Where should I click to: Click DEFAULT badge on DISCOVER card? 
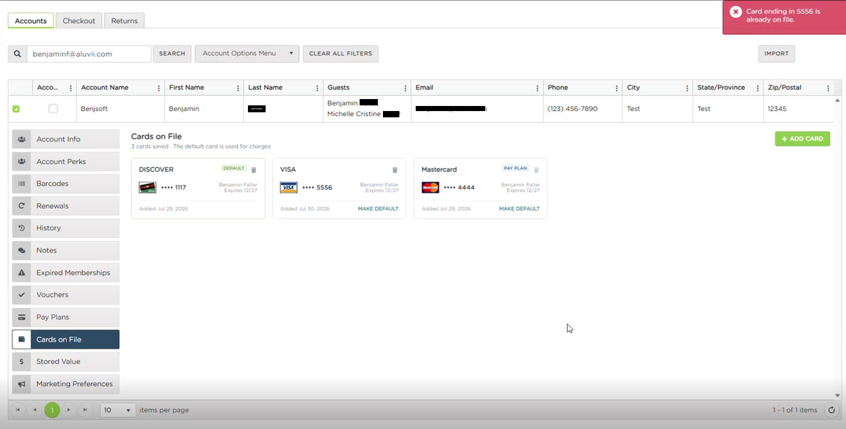(x=233, y=168)
